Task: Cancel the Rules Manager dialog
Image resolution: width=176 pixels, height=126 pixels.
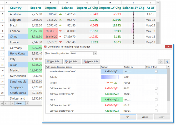Action: 145,117
